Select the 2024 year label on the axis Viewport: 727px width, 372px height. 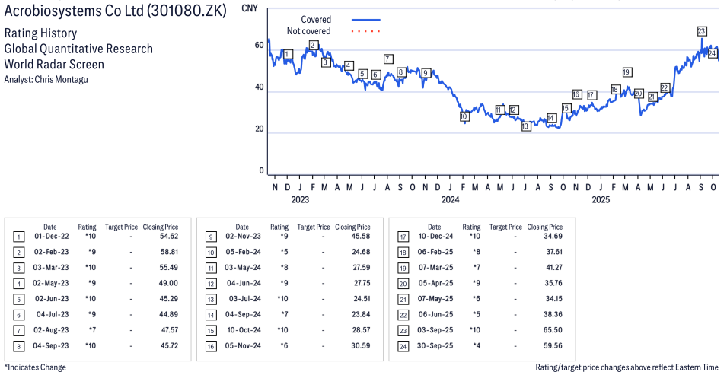pos(451,200)
